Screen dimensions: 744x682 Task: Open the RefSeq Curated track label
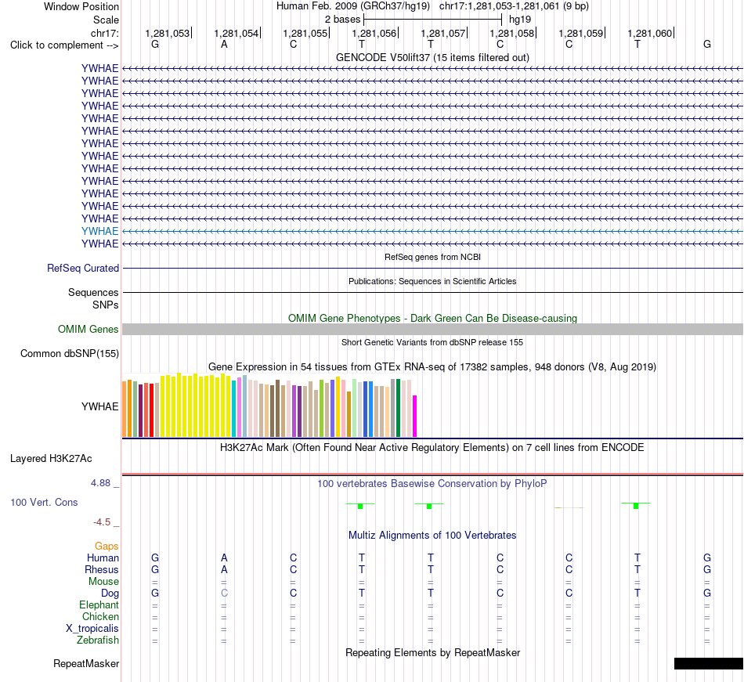pos(83,268)
